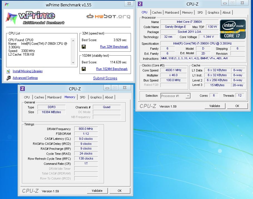This screenshot has width=253, height=199.
Task: Open the Processor #1 selection dropdown
Action: point(175,96)
